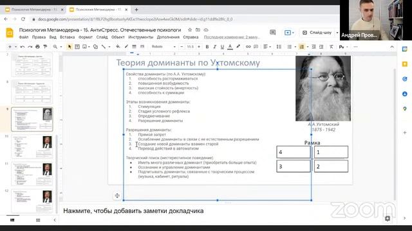Open Contacts in the side panel
Viewport: 412px width, 231px height.
[x=405, y=94]
